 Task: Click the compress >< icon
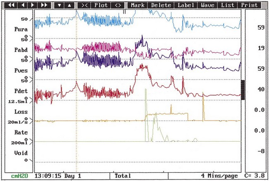(84, 5)
